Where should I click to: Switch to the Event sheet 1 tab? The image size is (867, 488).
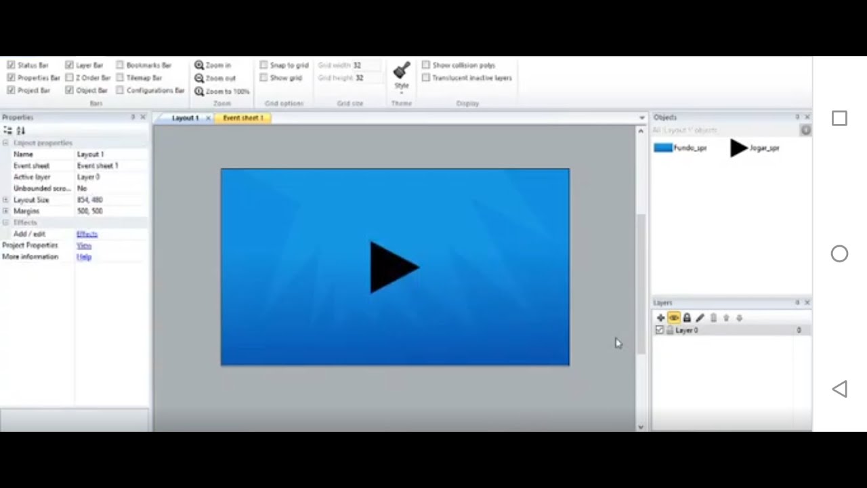(243, 118)
